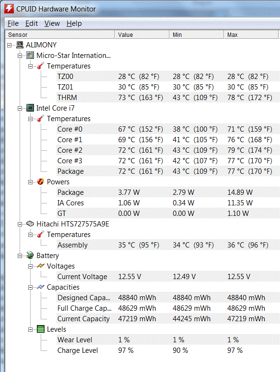This screenshot has height=372, width=280.
Task: Collapse Temperatures under Hitachi drive
Action: coord(30,235)
